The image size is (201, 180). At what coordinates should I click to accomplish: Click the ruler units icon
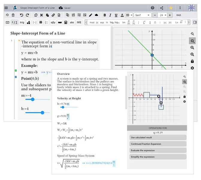(x=60, y=22)
